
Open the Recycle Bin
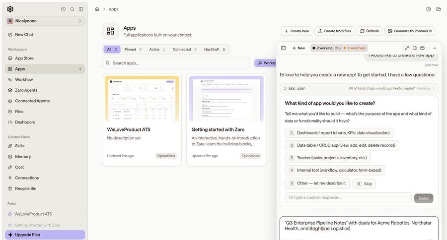pos(45,188)
